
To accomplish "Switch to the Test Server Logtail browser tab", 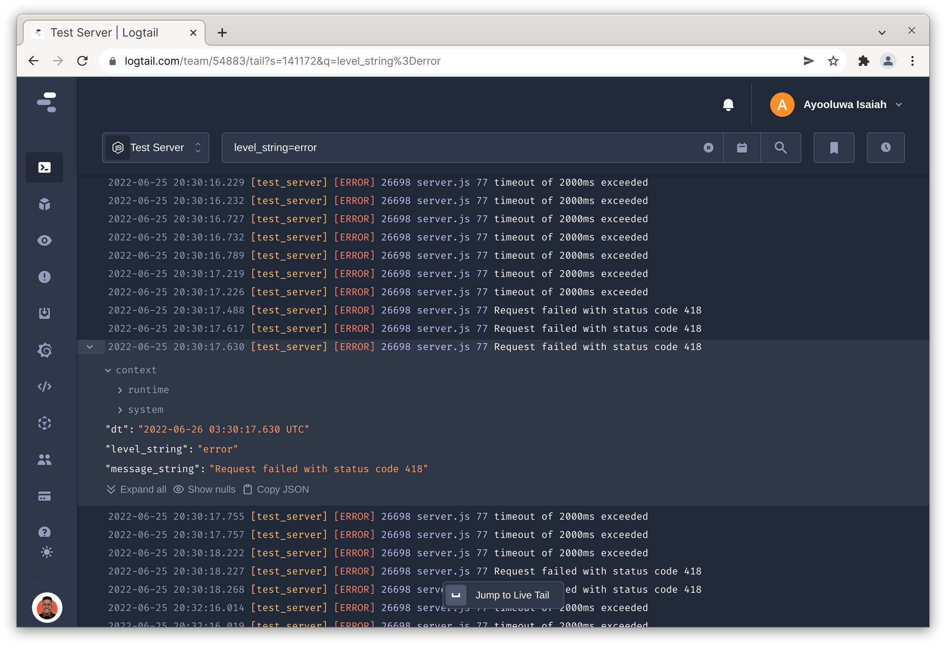I will coord(104,33).
